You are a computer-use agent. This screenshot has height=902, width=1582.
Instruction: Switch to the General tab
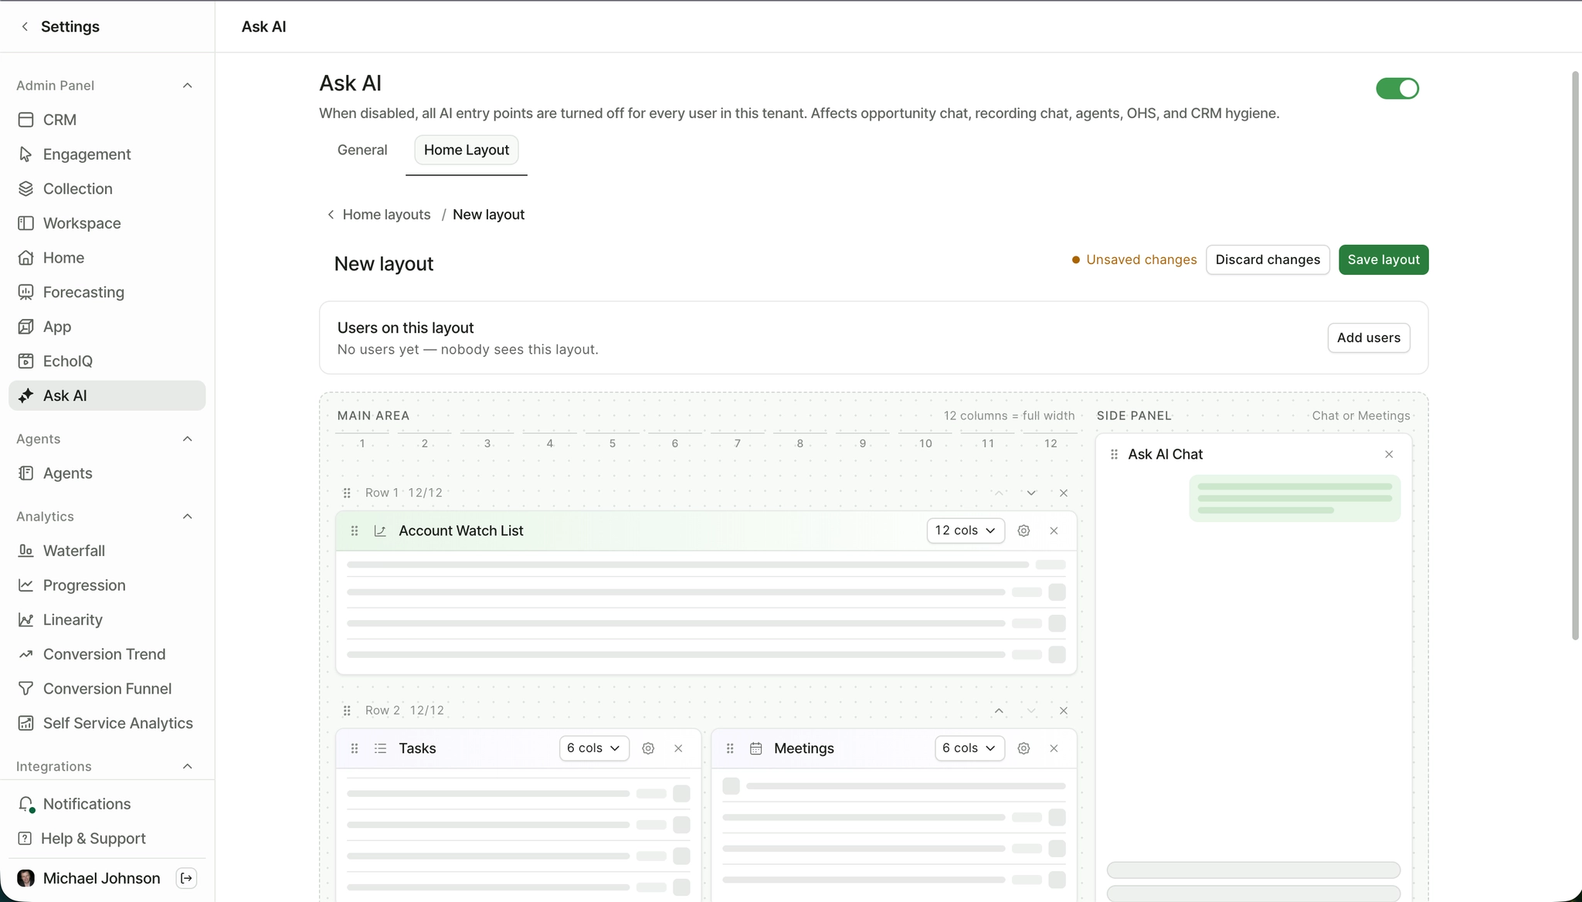[x=362, y=150]
